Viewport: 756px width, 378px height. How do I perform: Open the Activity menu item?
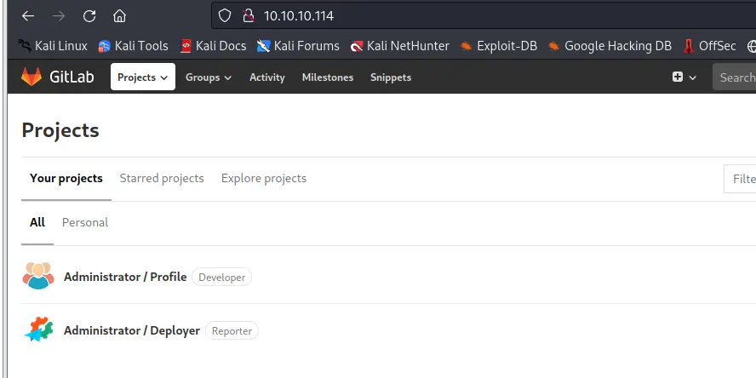point(266,77)
